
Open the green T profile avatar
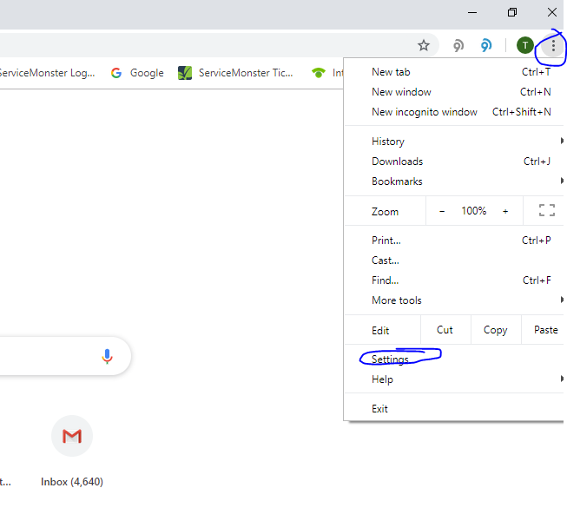[x=525, y=45]
